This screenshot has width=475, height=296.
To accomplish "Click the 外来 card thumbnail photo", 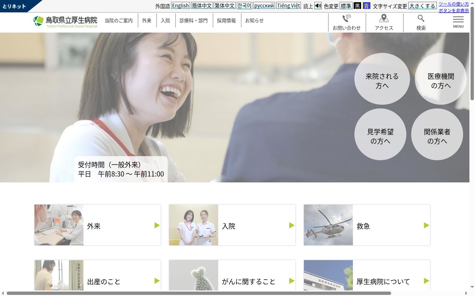I will (x=59, y=225).
